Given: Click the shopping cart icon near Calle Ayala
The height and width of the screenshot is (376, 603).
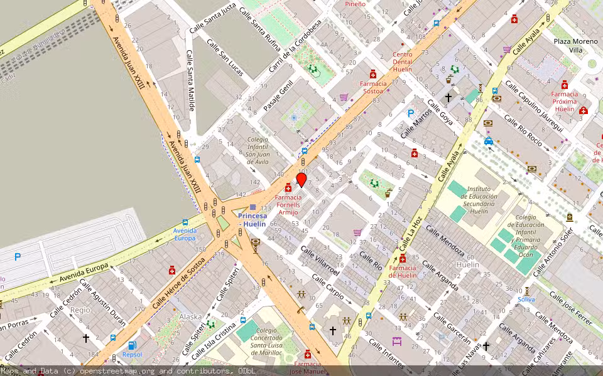Looking at the screenshot, I should [x=507, y=50].
